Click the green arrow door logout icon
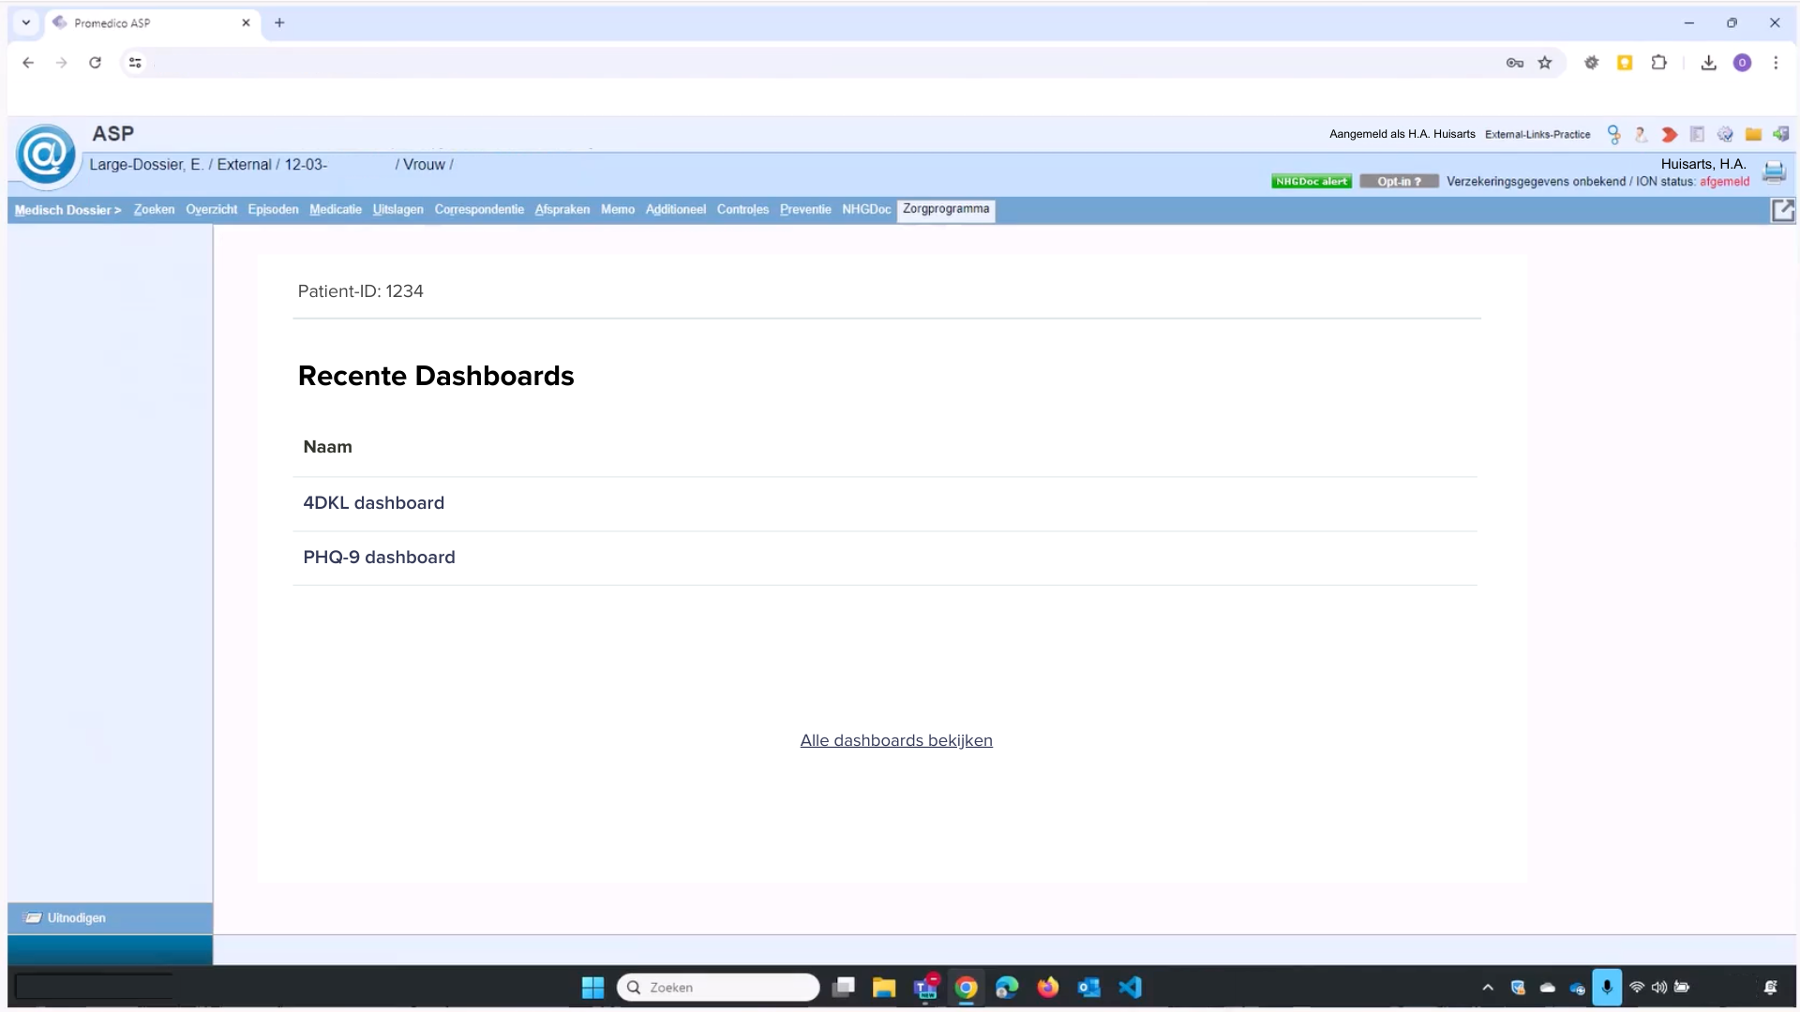1800x1012 pixels. (x=1781, y=135)
